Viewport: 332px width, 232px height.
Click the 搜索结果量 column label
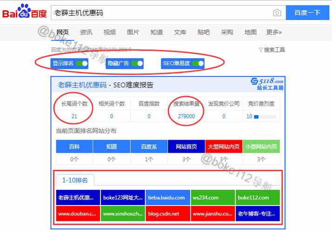coord(186,104)
